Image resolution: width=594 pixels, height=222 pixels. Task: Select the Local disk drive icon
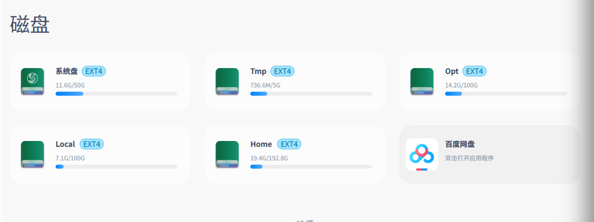(32, 155)
